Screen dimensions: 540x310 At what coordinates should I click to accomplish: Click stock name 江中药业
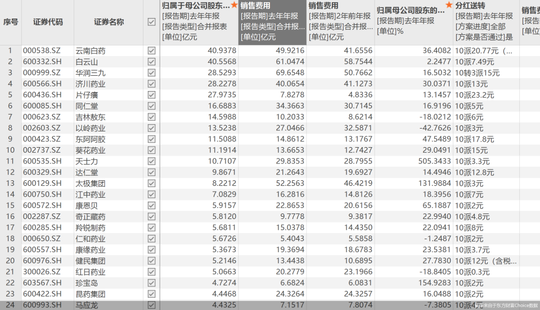click(x=91, y=194)
